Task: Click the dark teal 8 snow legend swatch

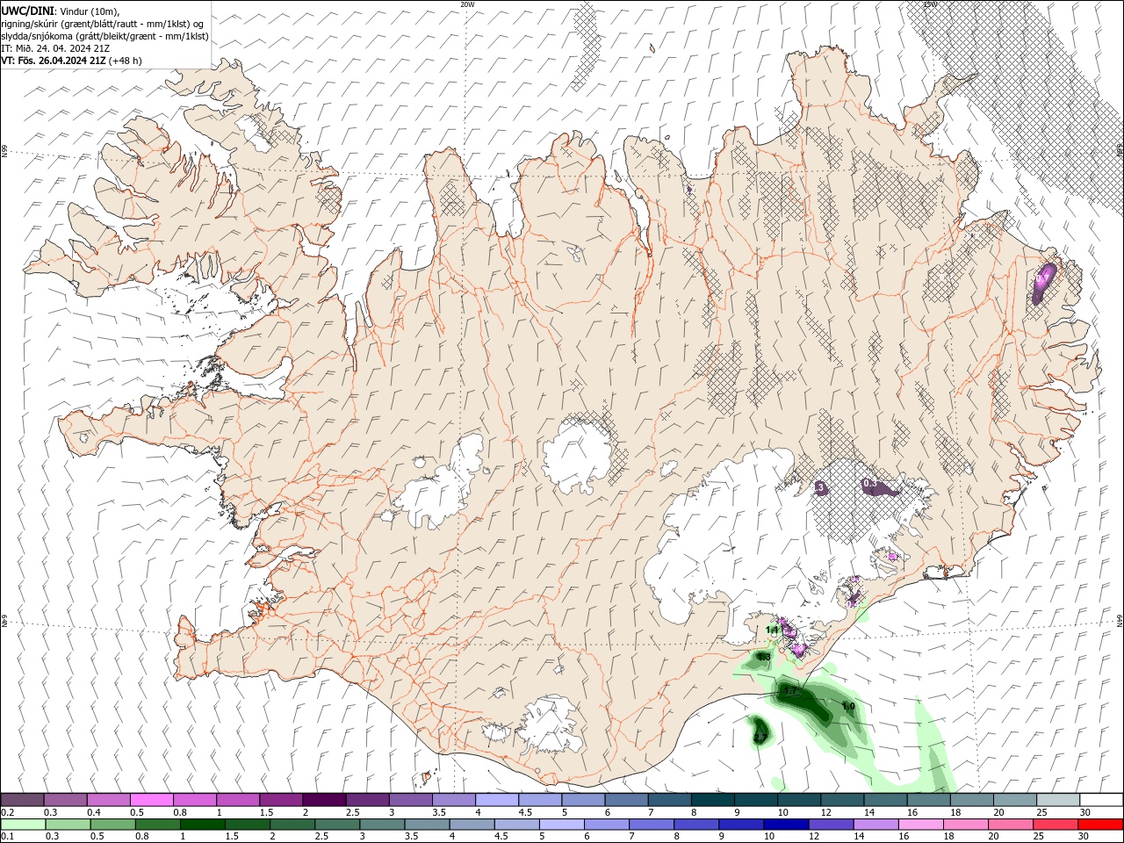Action: [711, 799]
